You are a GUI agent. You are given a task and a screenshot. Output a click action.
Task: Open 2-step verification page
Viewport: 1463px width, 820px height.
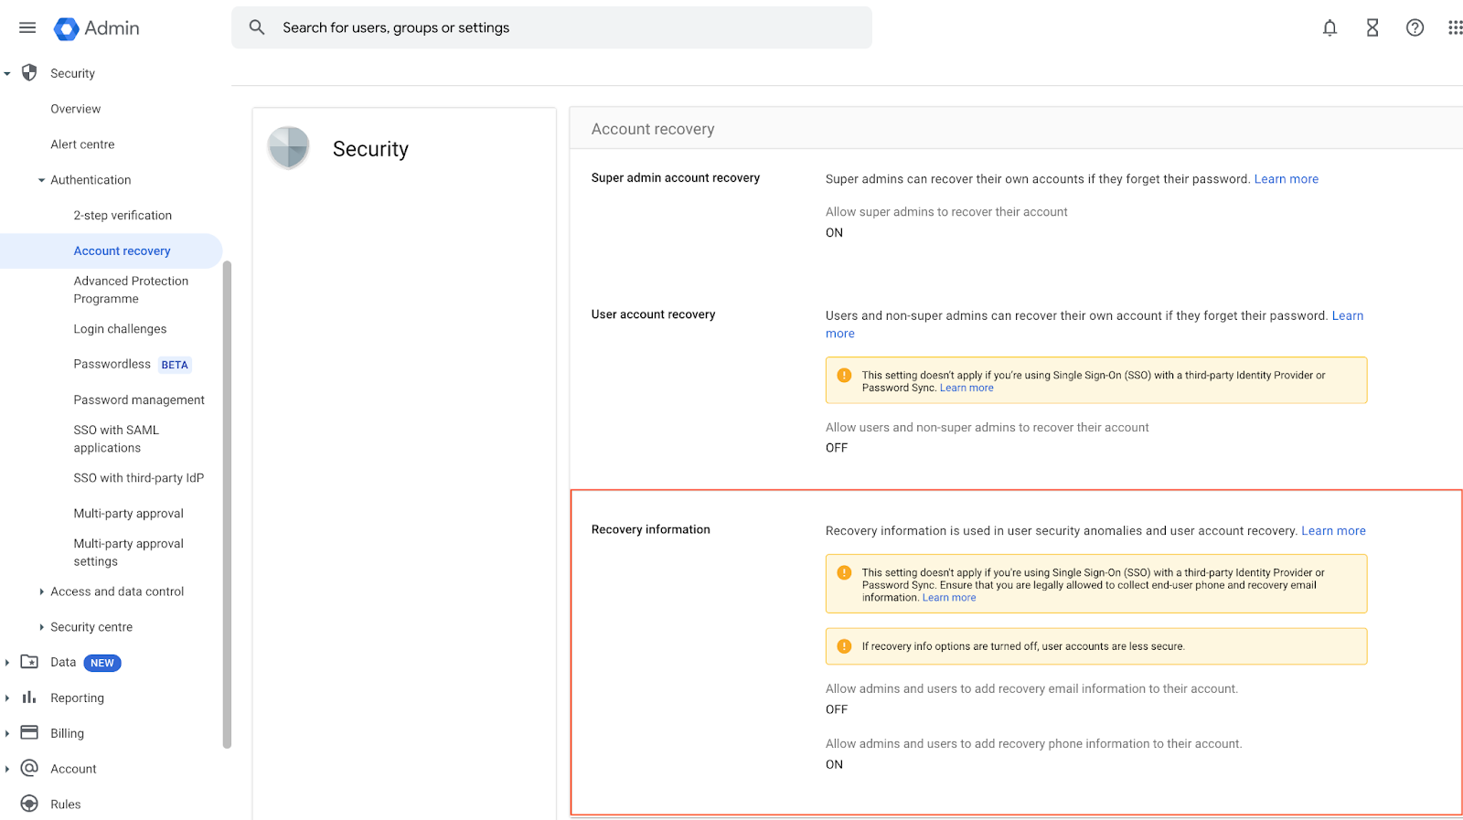tap(123, 216)
